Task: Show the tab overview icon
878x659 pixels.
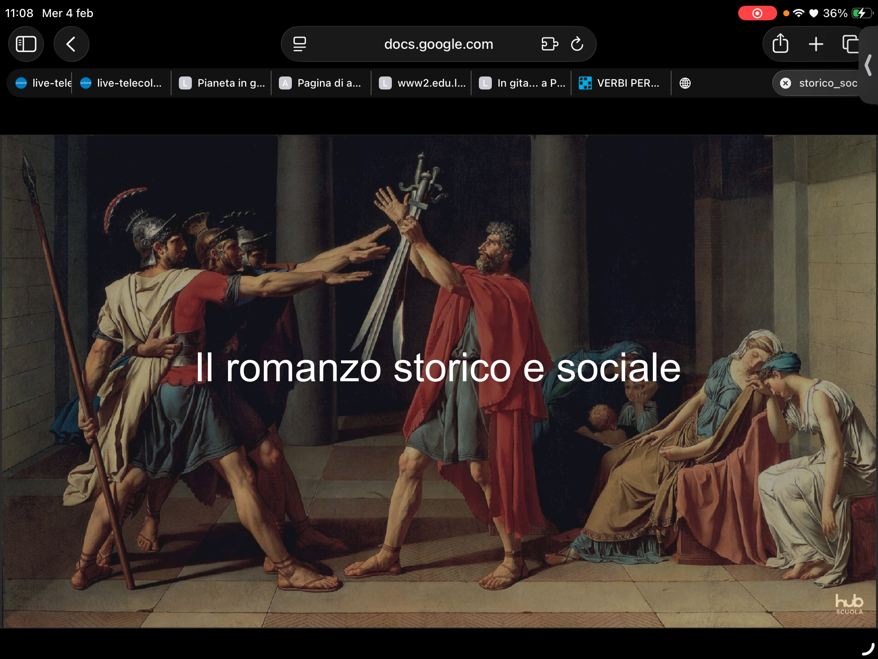Action: pos(850,44)
